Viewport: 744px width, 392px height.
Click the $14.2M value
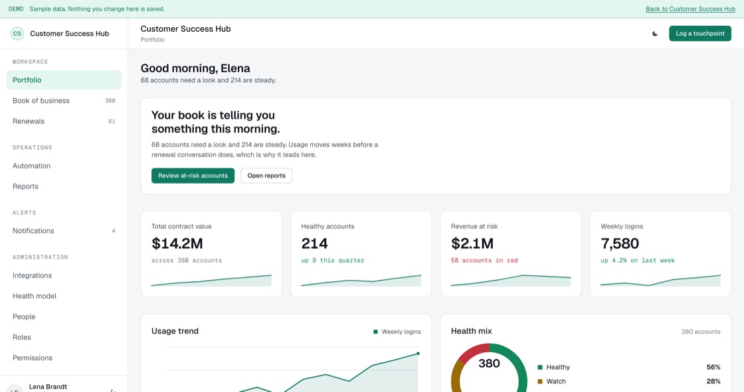coord(177,243)
